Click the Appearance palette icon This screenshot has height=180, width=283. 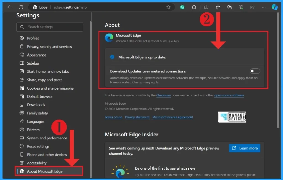[x=22, y=55]
